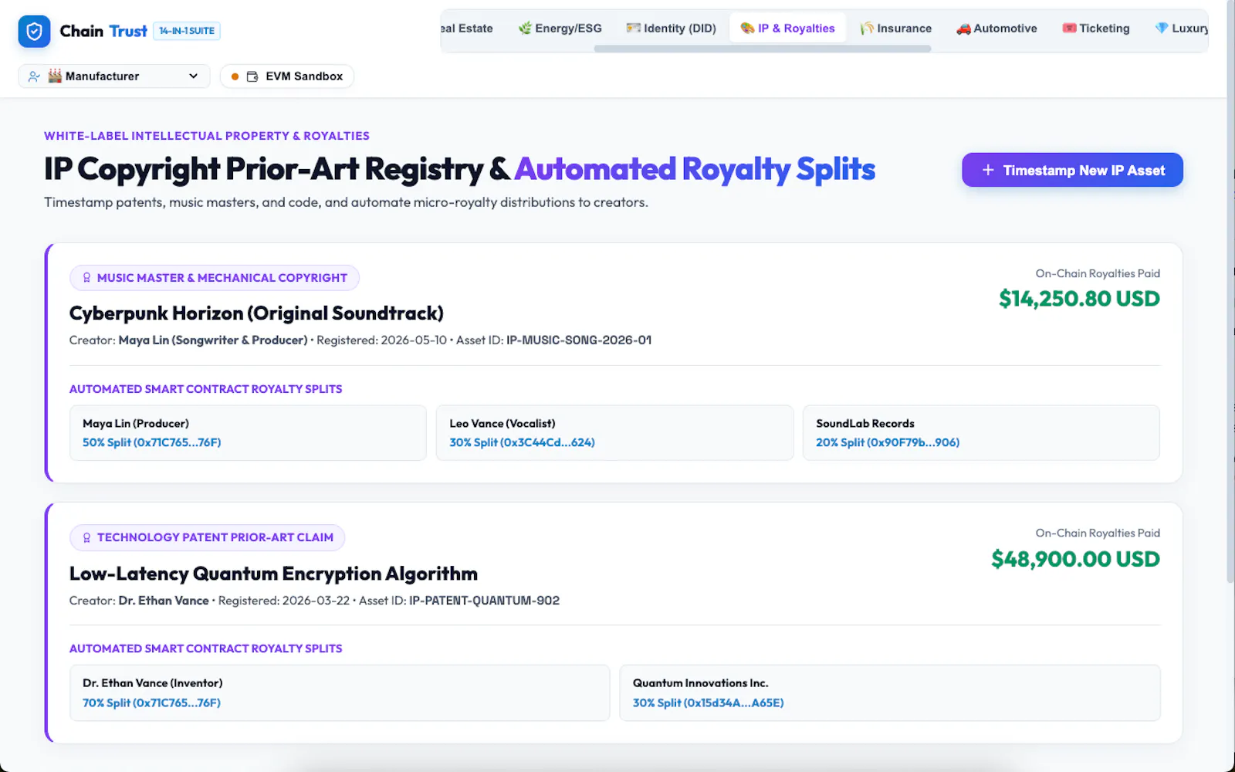Open the Automotive tab
The height and width of the screenshot is (772, 1235).
coord(996,29)
